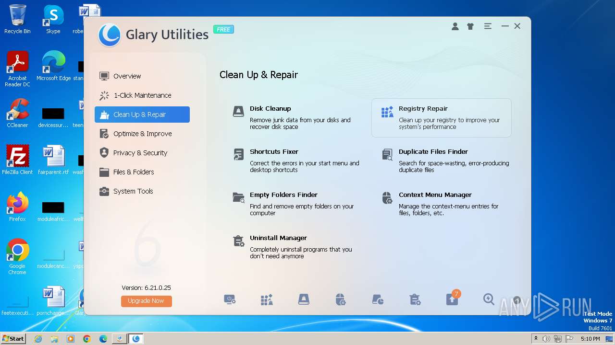
Task: Open the user account icon in title bar
Action: point(455,26)
